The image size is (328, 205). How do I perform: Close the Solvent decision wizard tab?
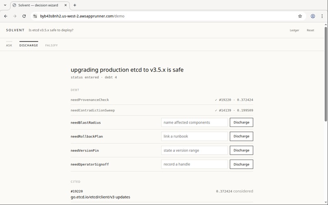tap(66, 5)
